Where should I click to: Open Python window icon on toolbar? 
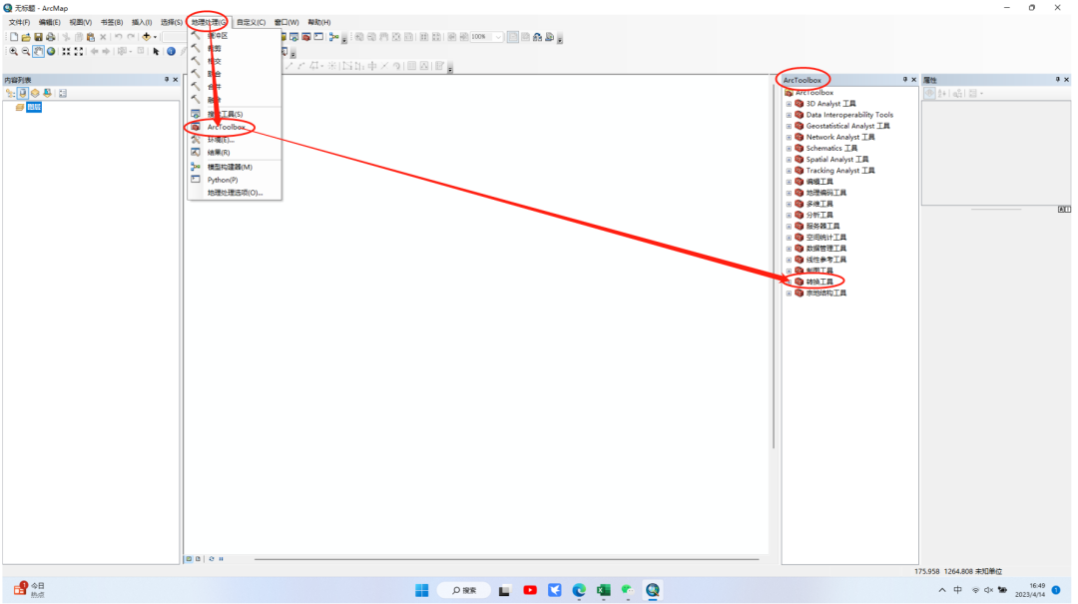tap(319, 37)
